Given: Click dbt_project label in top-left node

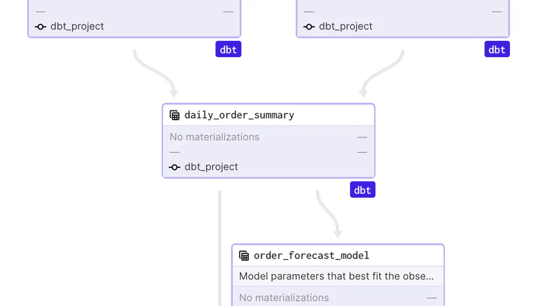Looking at the screenshot, I should tap(77, 27).
